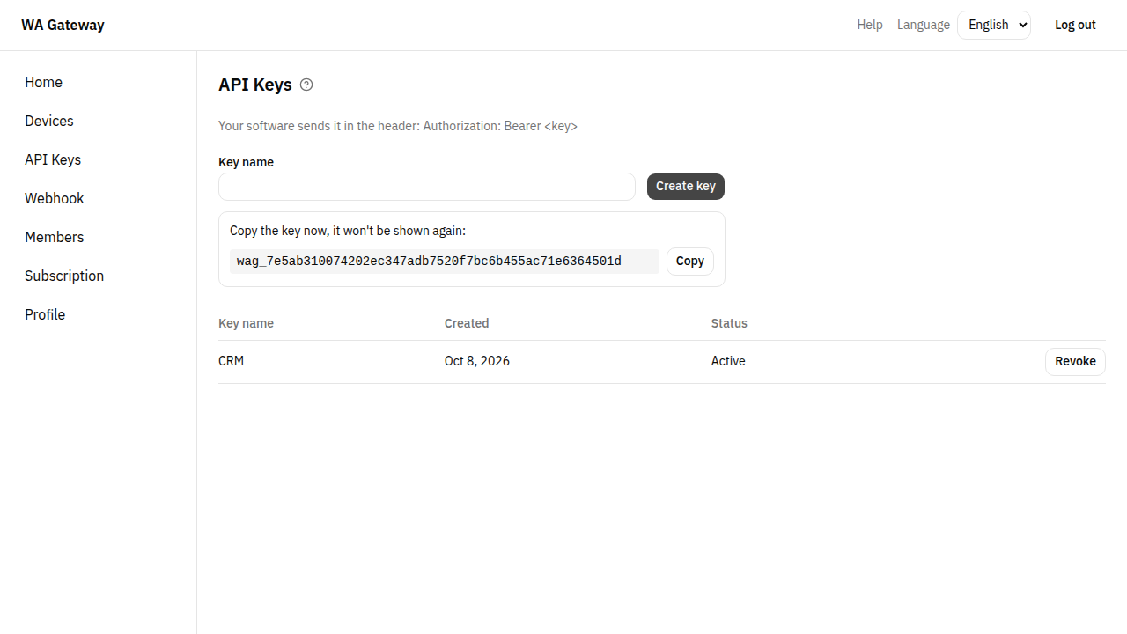Screen dimensions: 1127x634
Task: Click the Create key button
Action: pos(686,186)
